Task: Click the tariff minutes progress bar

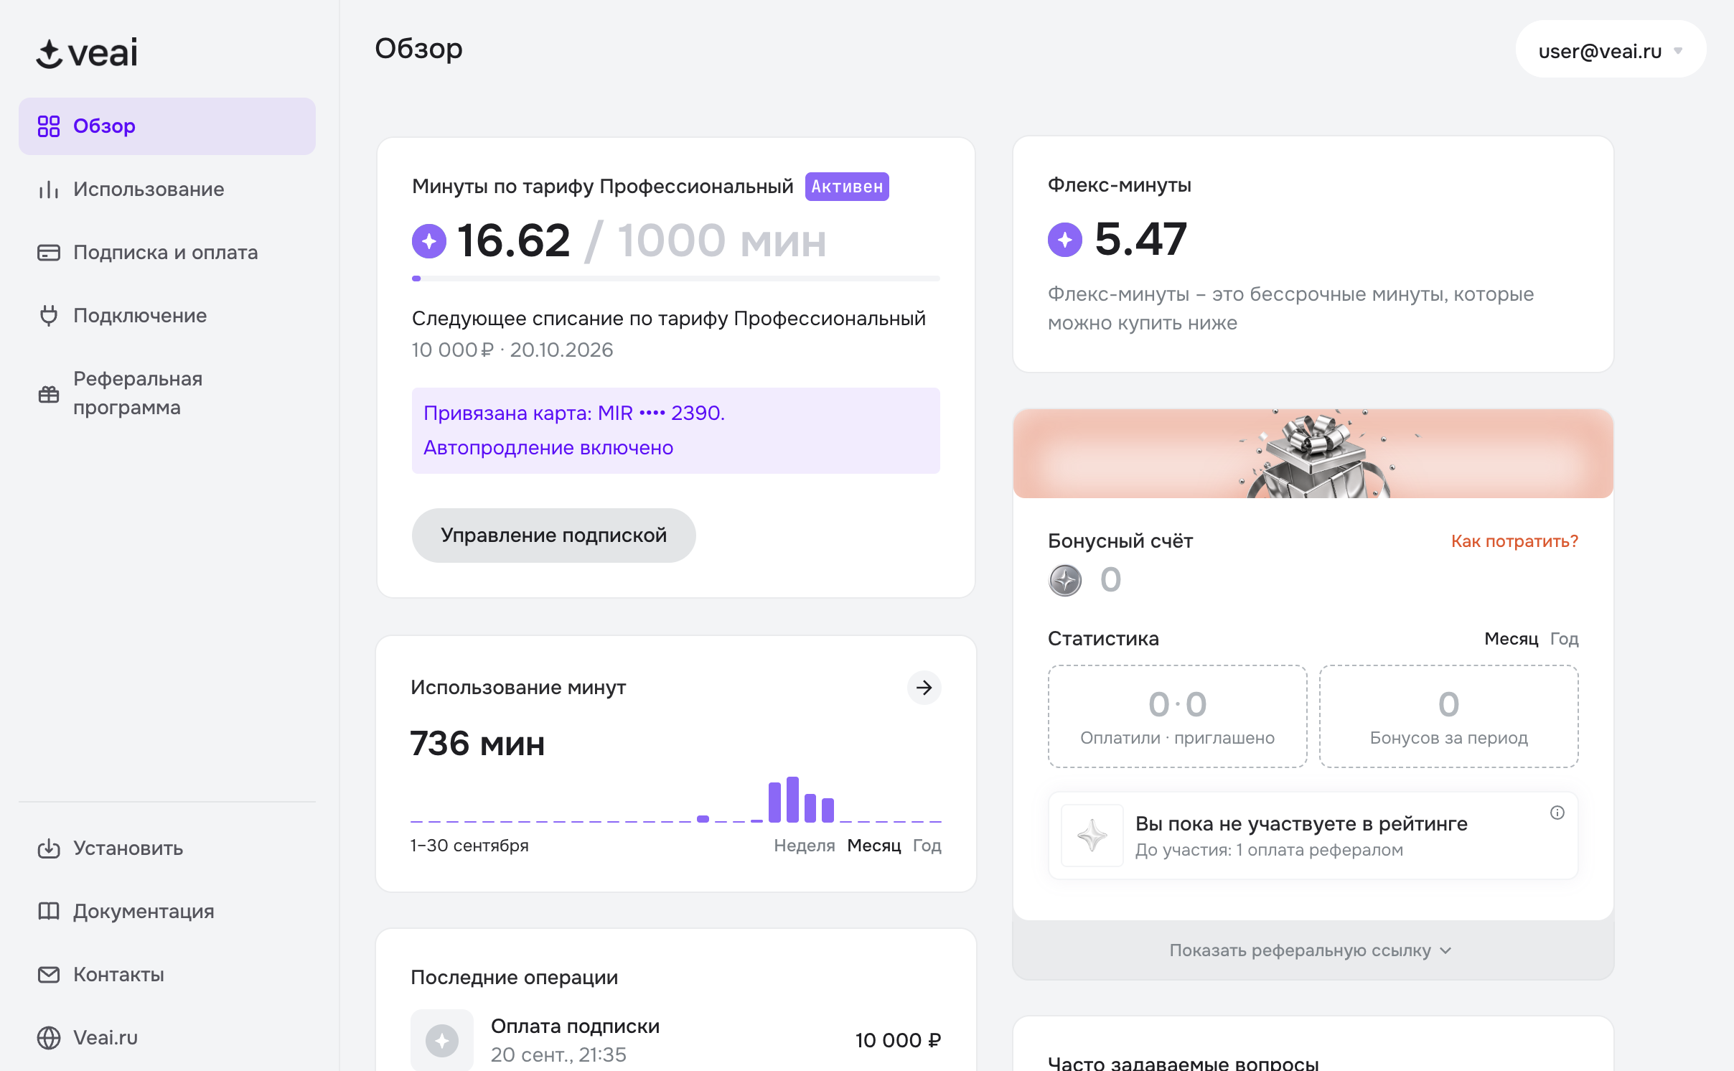Action: (675, 279)
